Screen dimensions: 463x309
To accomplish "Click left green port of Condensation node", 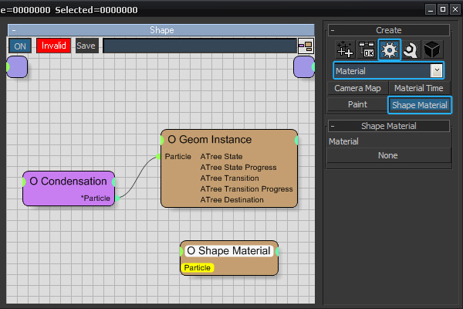I will click(x=24, y=182).
